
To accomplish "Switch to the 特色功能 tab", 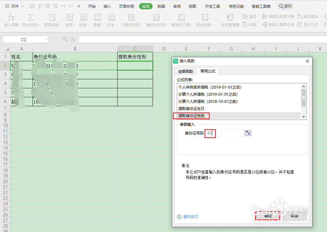I will (x=236, y=6).
